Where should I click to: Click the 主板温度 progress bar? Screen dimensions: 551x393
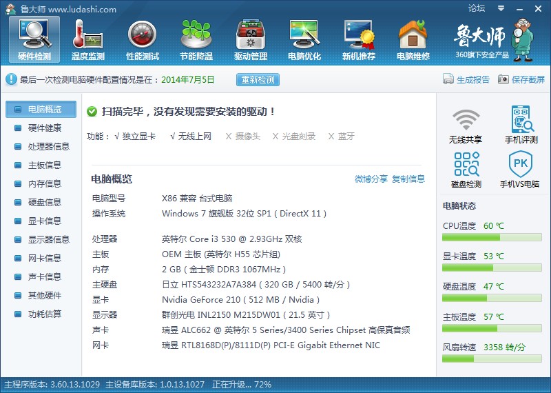coord(492,328)
